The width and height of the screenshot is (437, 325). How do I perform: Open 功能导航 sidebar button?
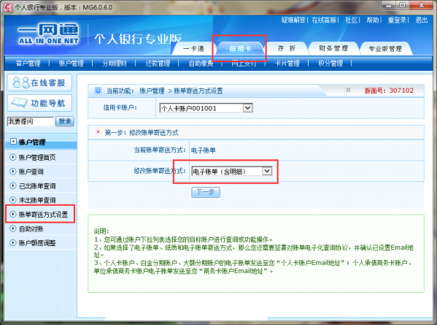[x=39, y=103]
